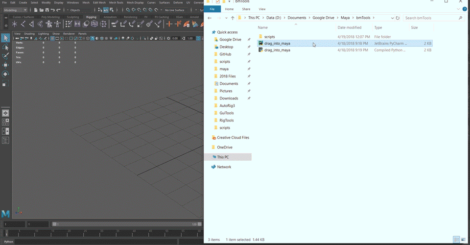Click the Create Locator shelf icon

click(x=15, y=24)
